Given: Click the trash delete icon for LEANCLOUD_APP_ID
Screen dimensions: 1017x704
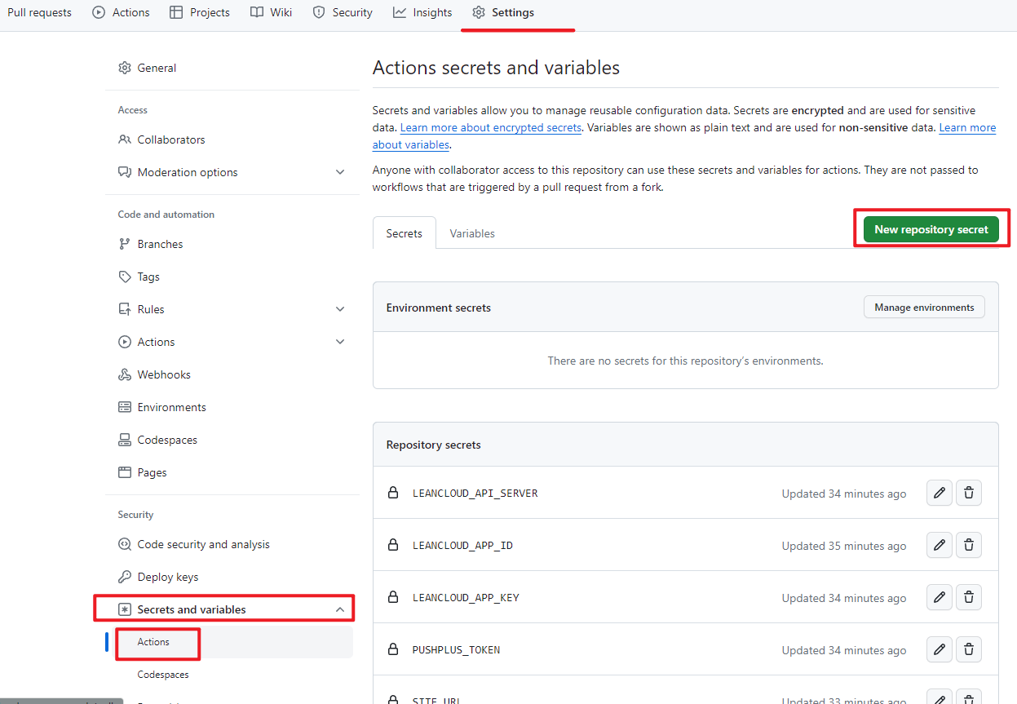Looking at the screenshot, I should tap(968, 545).
